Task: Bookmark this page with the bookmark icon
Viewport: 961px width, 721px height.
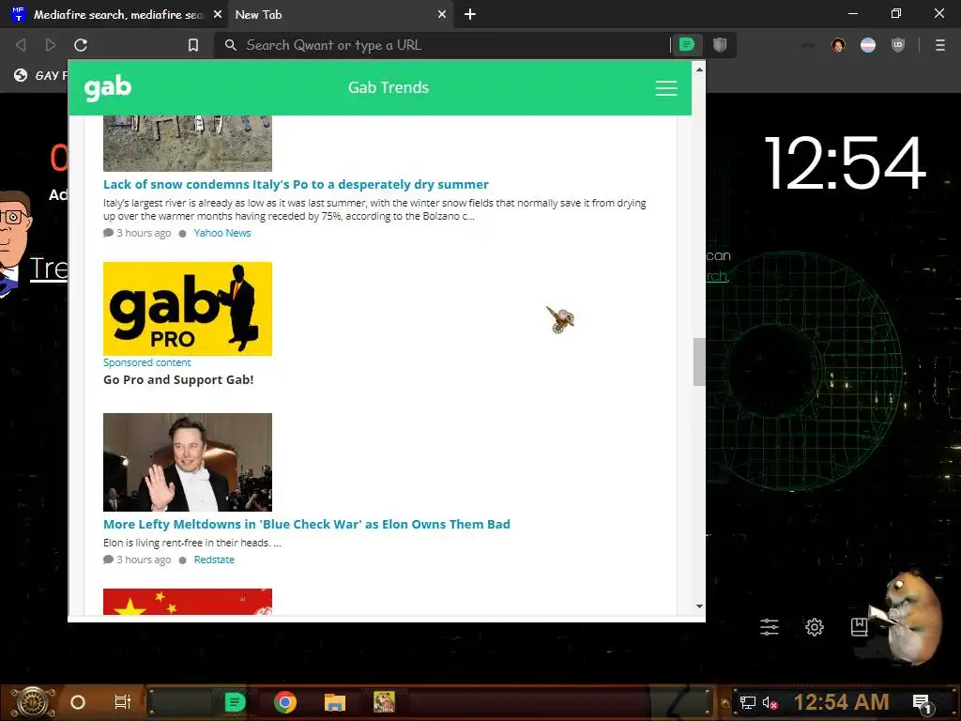Action: (193, 45)
